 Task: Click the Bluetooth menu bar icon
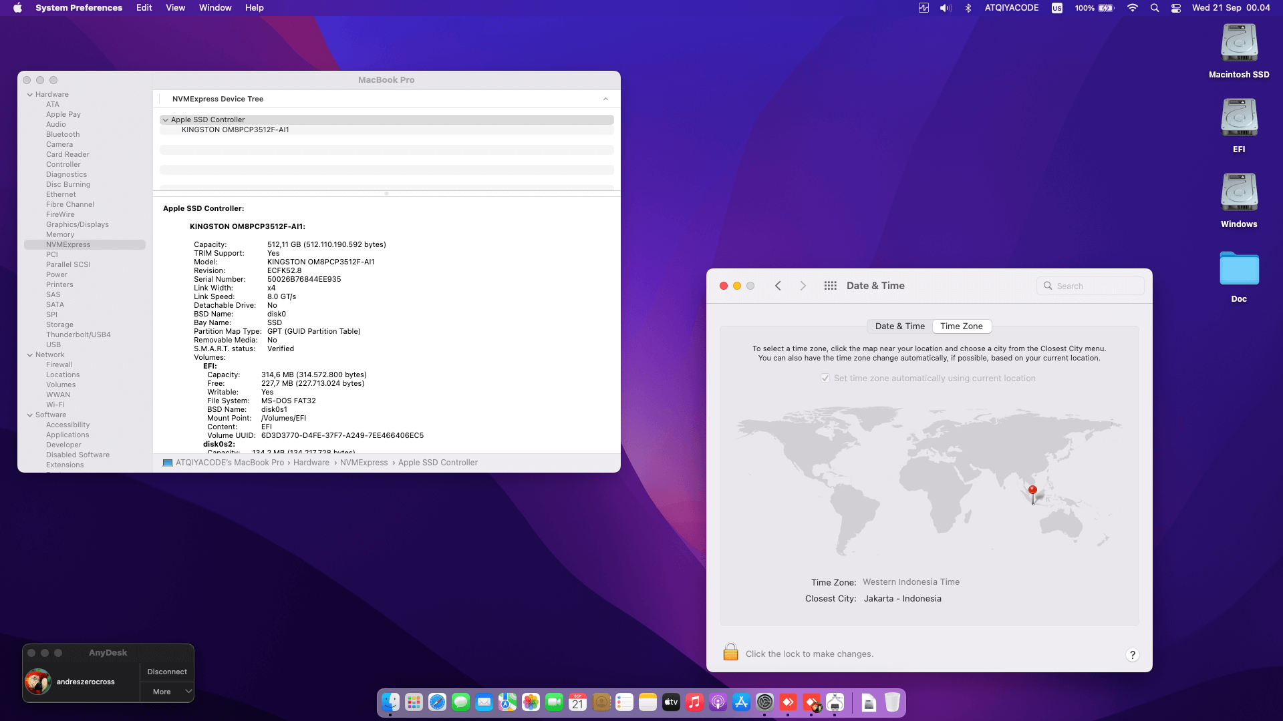[968, 8]
